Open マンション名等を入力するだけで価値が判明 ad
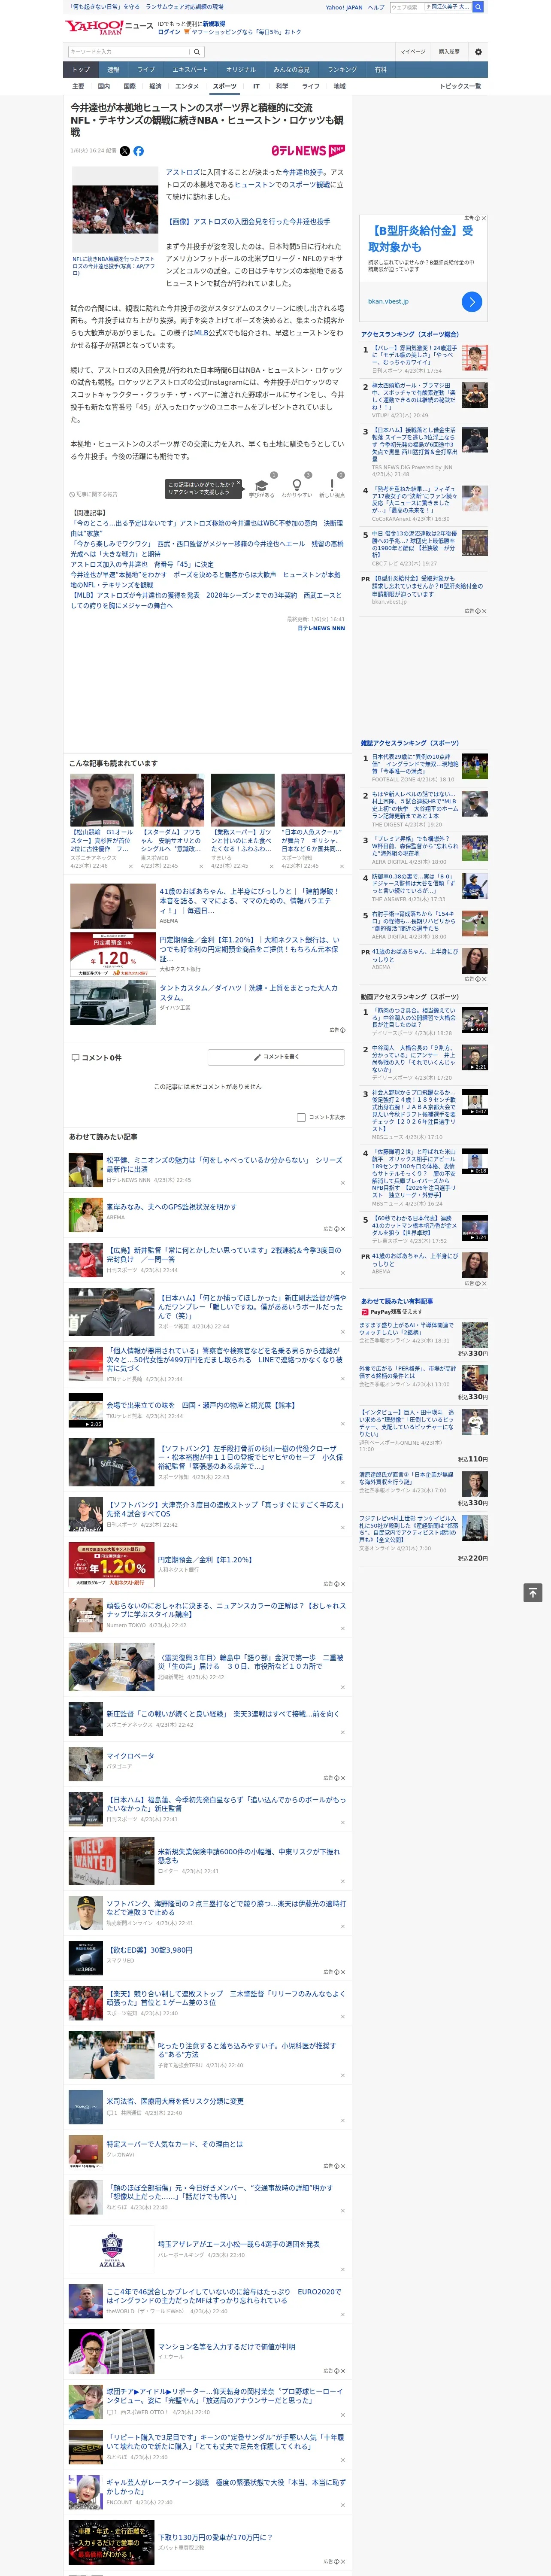The image size is (551, 2576). (x=226, y=2346)
